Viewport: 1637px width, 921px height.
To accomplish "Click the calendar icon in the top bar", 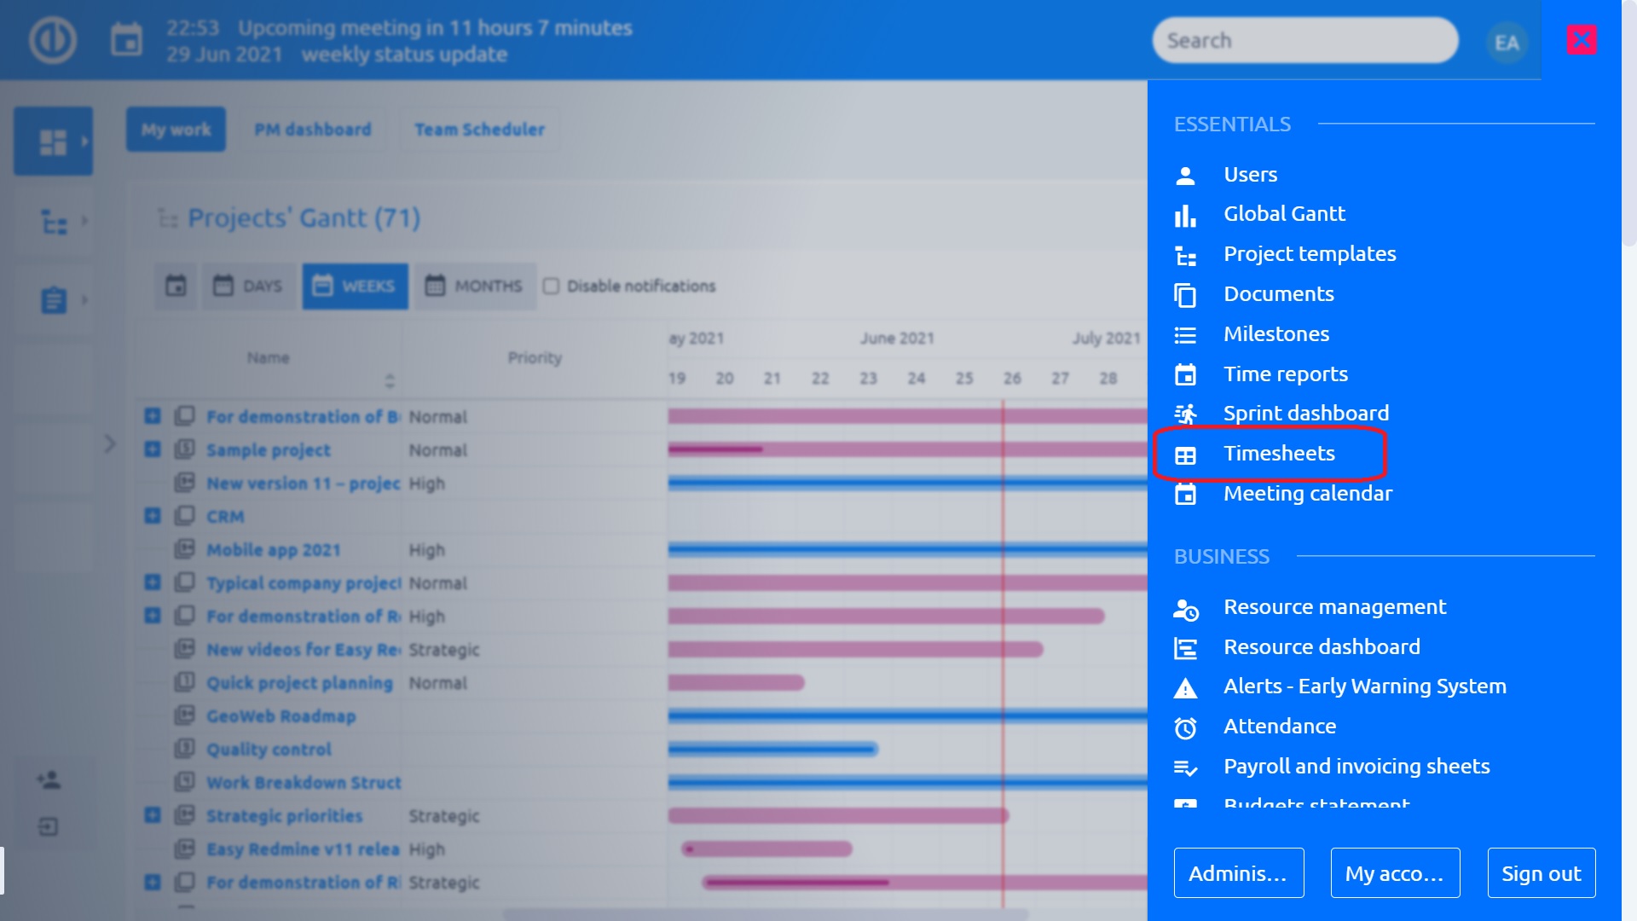I will pyautogui.click(x=126, y=39).
